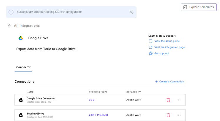220x121 pixels.
Task: Click Austin Wolff in Google Drive Connector row
Action: pyautogui.click(x=134, y=100)
